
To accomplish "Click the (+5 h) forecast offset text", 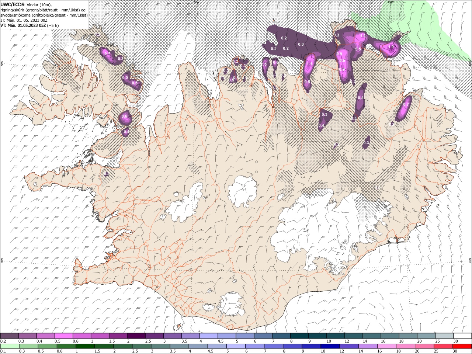I will point(53,25).
